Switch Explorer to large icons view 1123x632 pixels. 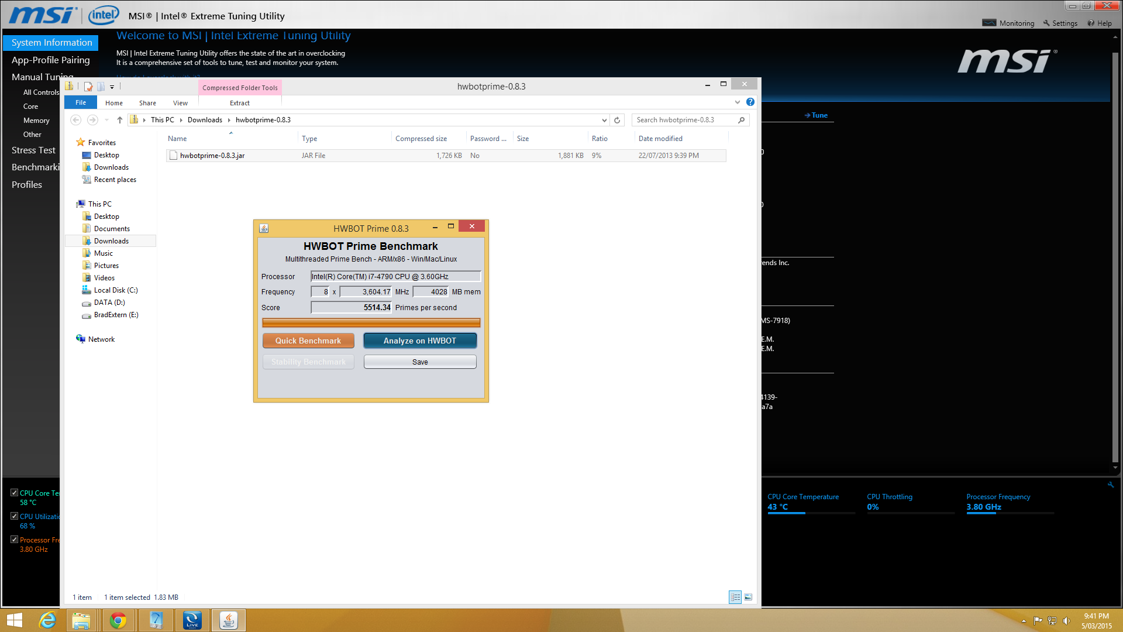[748, 597]
